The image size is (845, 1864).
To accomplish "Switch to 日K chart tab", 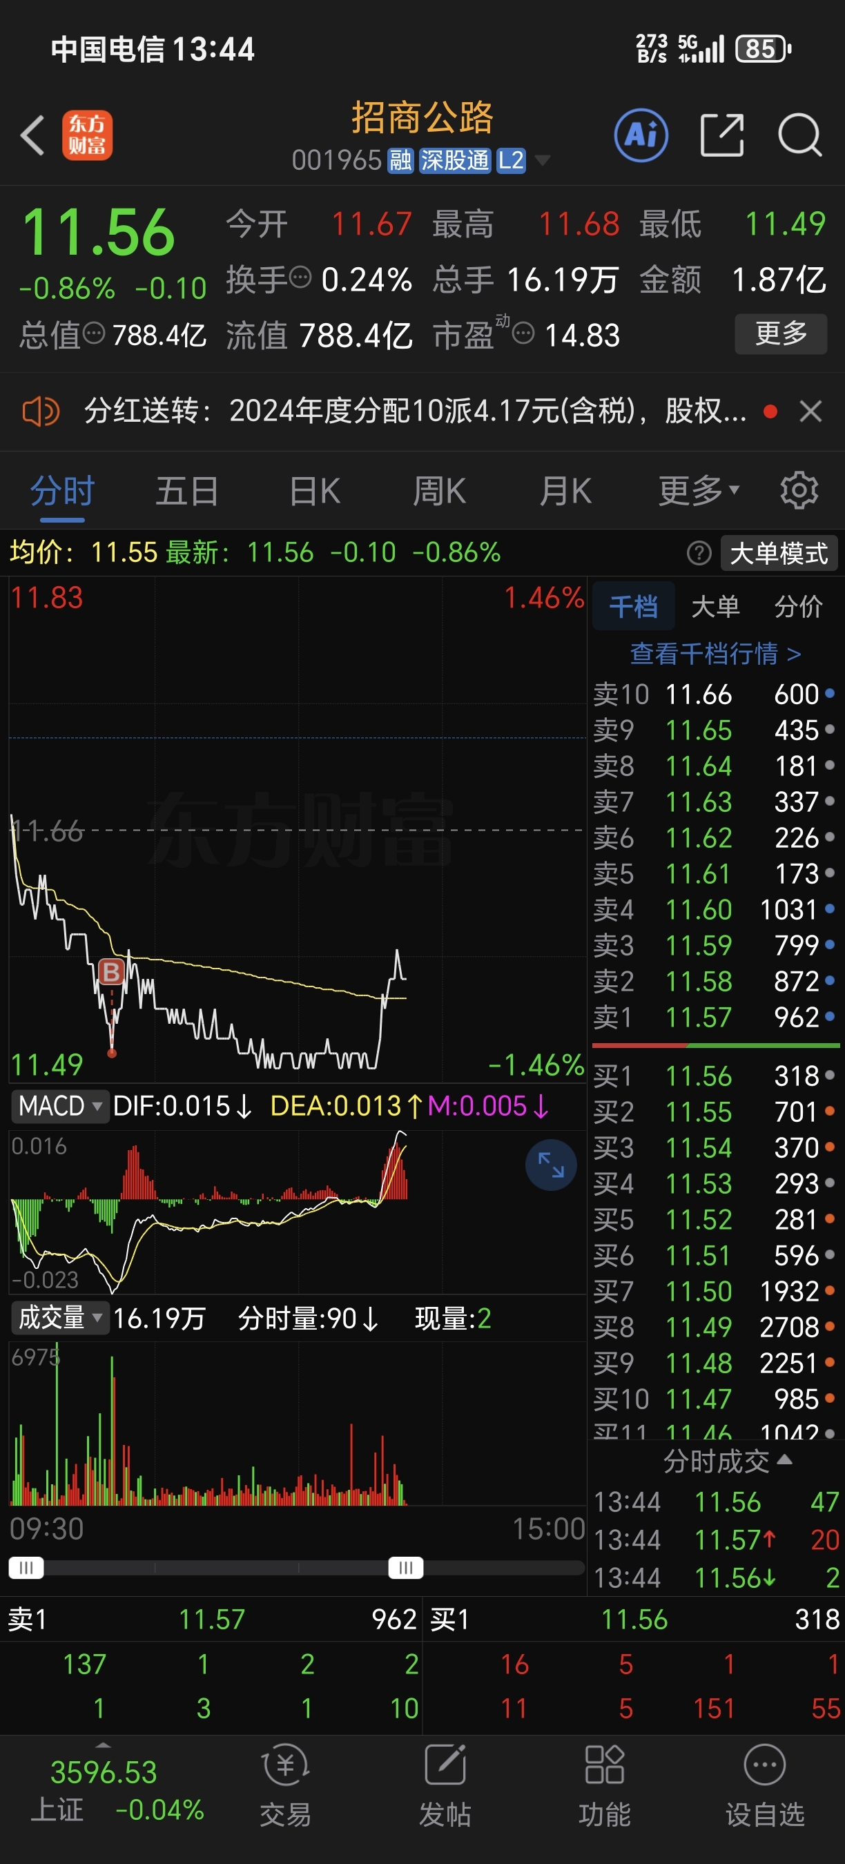I will 315,492.
